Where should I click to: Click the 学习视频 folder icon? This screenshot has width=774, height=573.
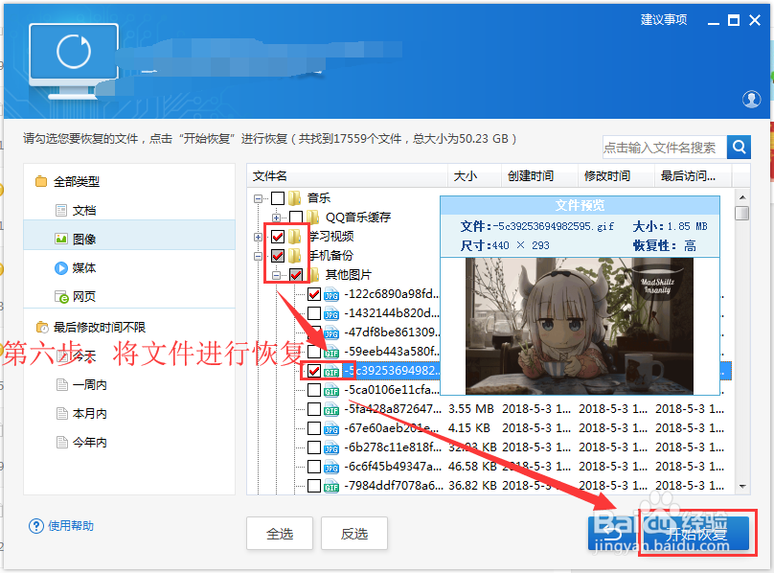click(x=295, y=237)
